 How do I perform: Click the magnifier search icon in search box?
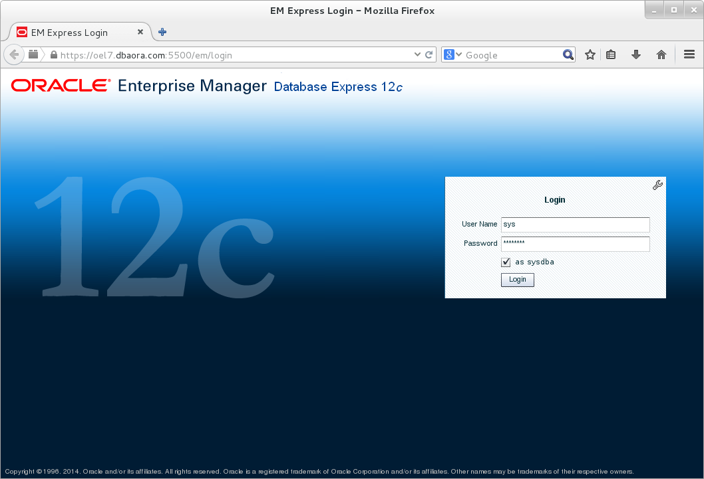568,54
